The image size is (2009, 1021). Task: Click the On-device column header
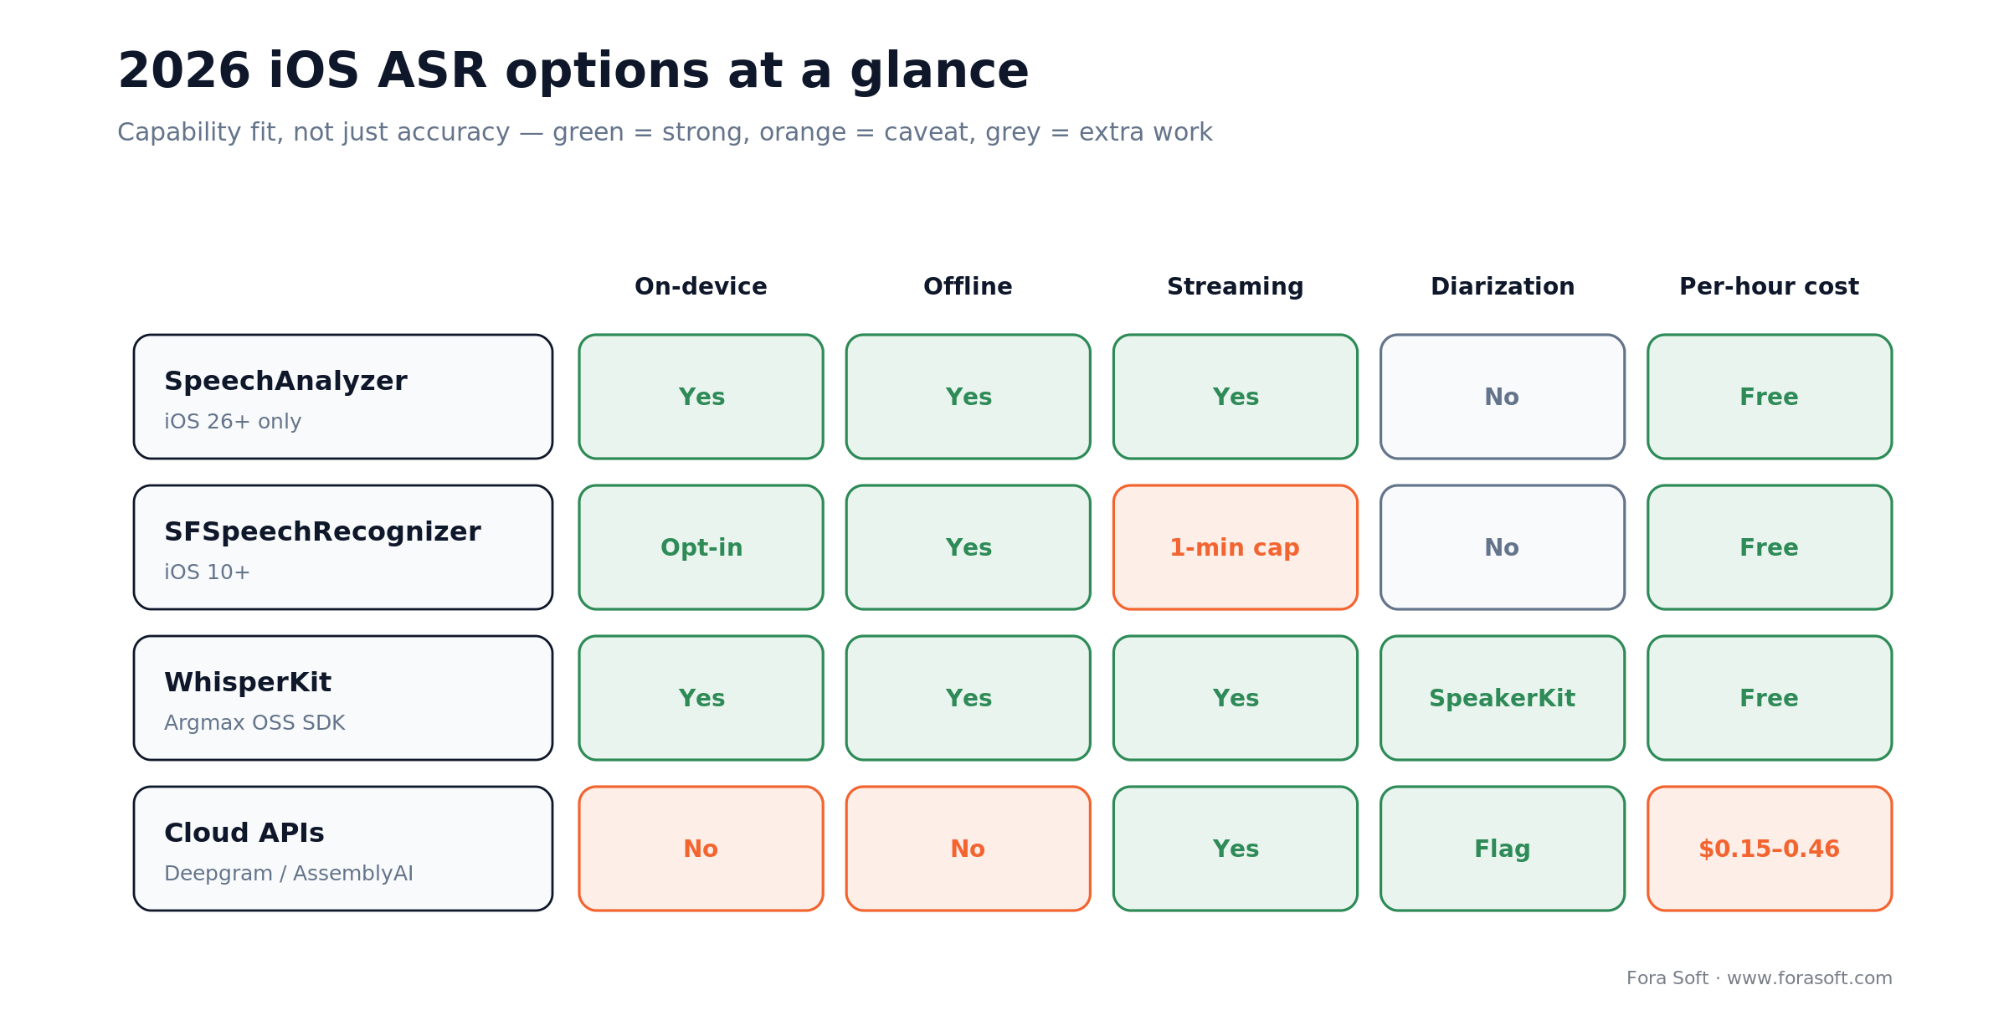(701, 287)
